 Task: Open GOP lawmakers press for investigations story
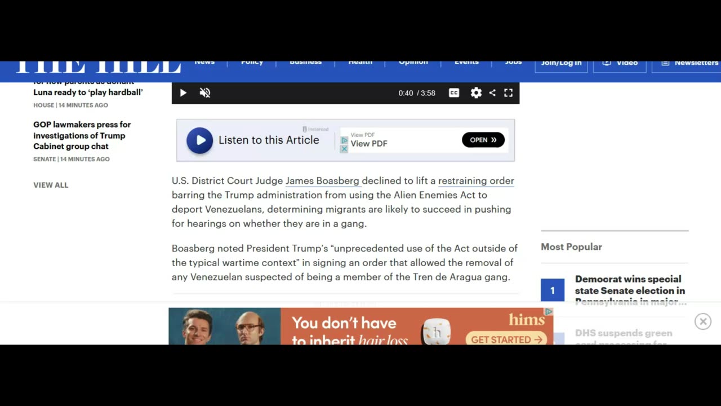tap(82, 135)
